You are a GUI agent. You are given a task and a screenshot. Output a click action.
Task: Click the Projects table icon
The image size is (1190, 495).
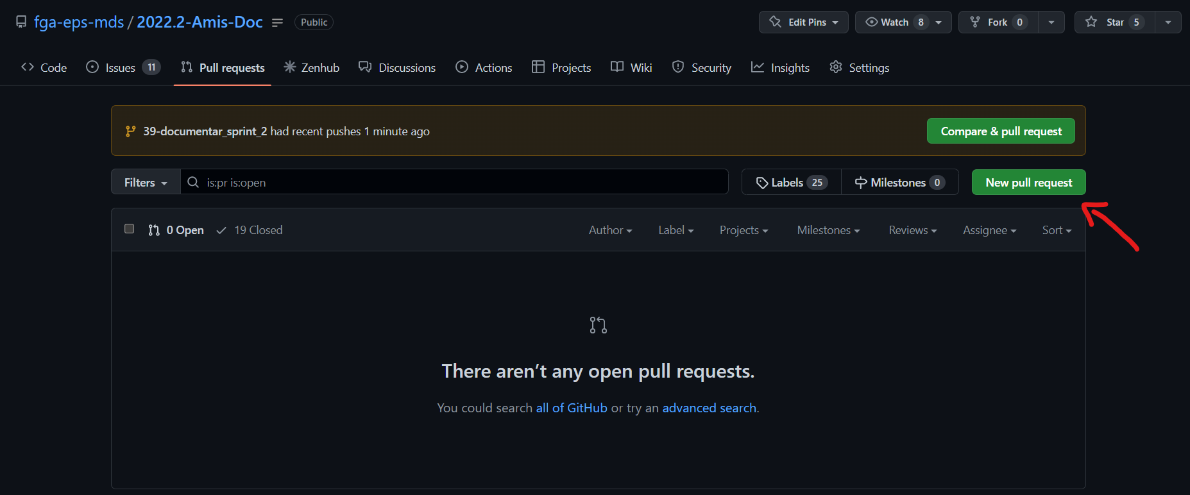click(x=538, y=67)
